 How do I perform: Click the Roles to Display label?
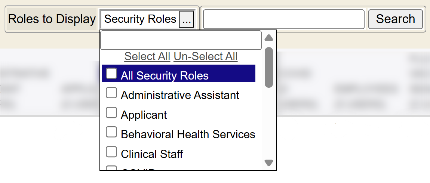pos(52,19)
